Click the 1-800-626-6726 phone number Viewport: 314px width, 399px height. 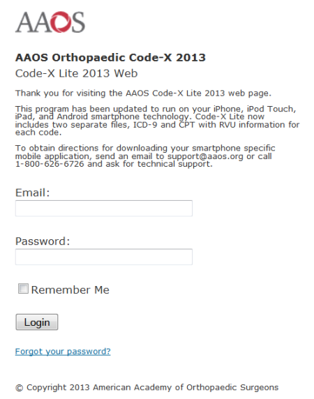[x=50, y=164]
